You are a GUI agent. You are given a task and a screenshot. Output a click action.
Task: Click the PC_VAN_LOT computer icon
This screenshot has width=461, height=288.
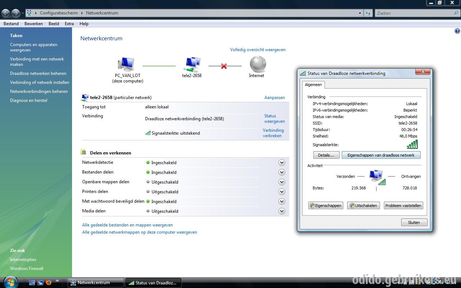[x=126, y=64]
